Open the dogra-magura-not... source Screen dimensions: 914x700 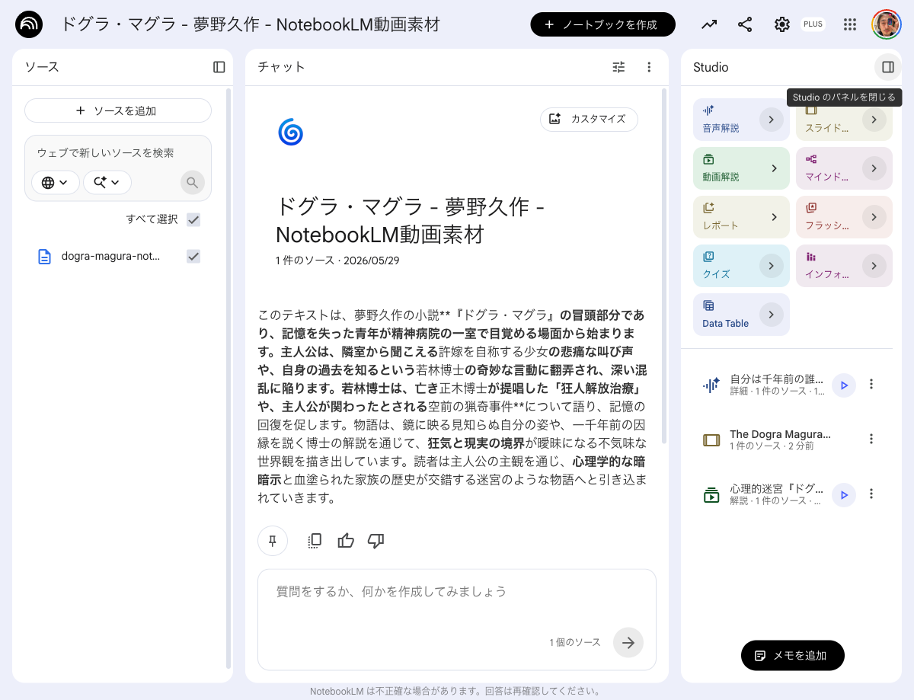[x=111, y=257]
